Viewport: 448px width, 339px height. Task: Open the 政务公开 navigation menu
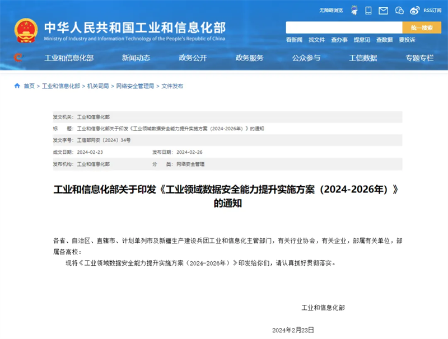coord(193,58)
